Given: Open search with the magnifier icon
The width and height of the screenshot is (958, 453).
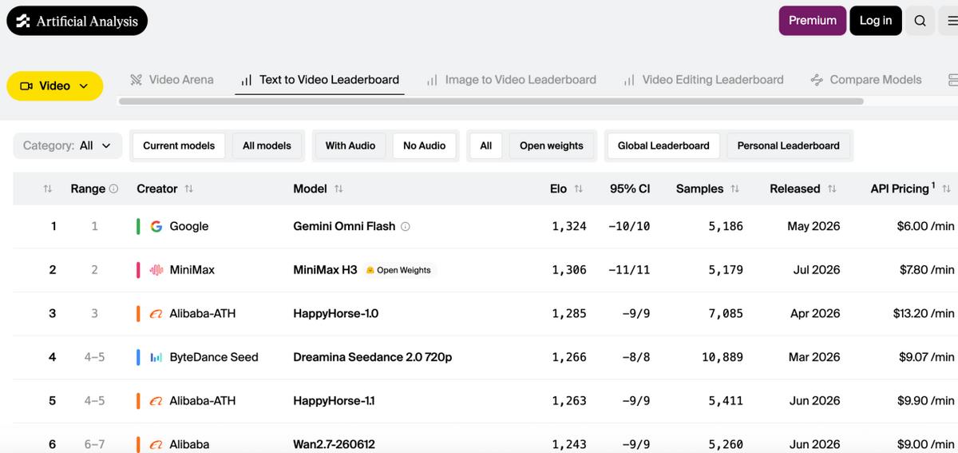Looking at the screenshot, I should point(920,21).
